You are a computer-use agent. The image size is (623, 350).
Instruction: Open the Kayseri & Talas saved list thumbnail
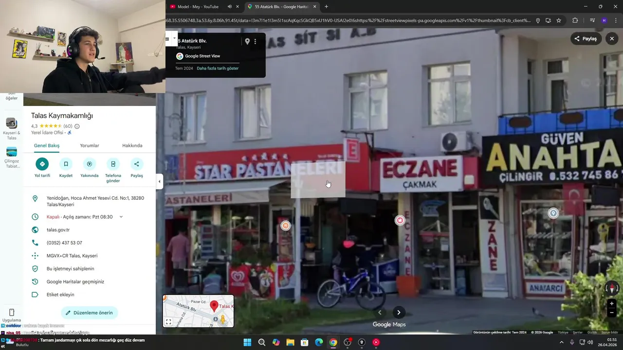[x=12, y=123]
